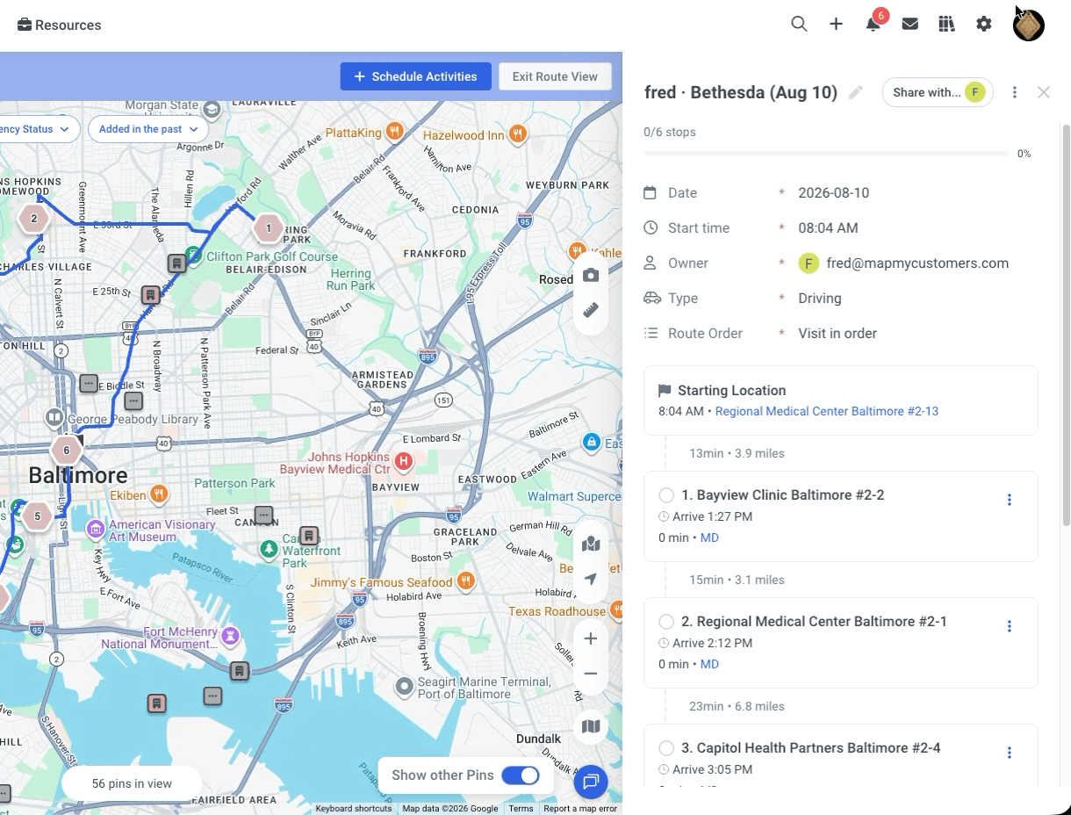Open Regional Medical Center #2-1 stop menu
The height and width of the screenshot is (815, 1071).
pyautogui.click(x=1009, y=626)
